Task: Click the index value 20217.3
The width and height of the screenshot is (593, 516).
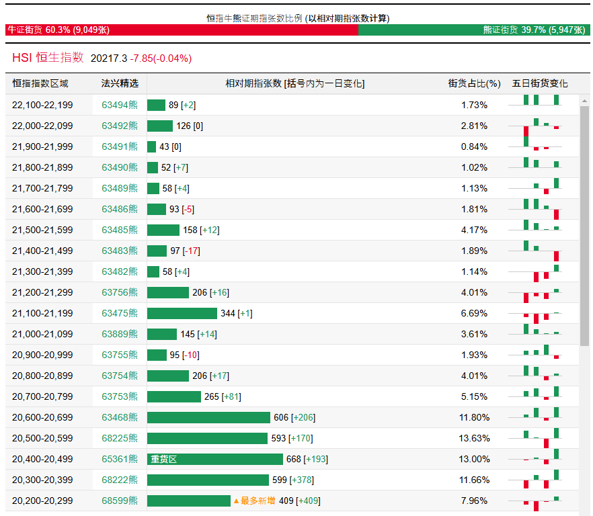Action: 109,58
